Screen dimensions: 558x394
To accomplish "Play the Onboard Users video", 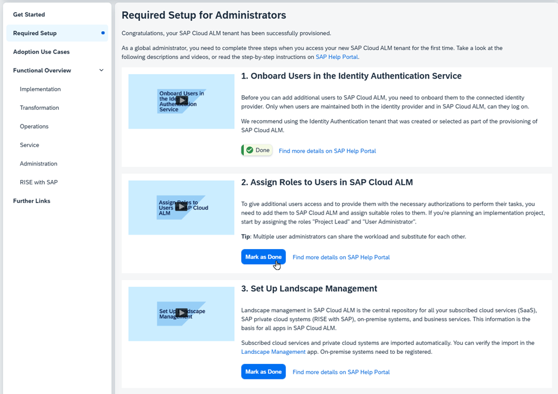I will (181, 100).
